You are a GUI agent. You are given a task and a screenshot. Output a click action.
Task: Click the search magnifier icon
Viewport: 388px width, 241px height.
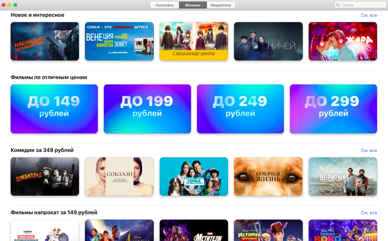pyautogui.click(x=338, y=5)
